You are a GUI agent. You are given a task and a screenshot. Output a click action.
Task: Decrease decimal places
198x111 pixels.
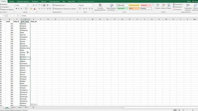(92, 9)
